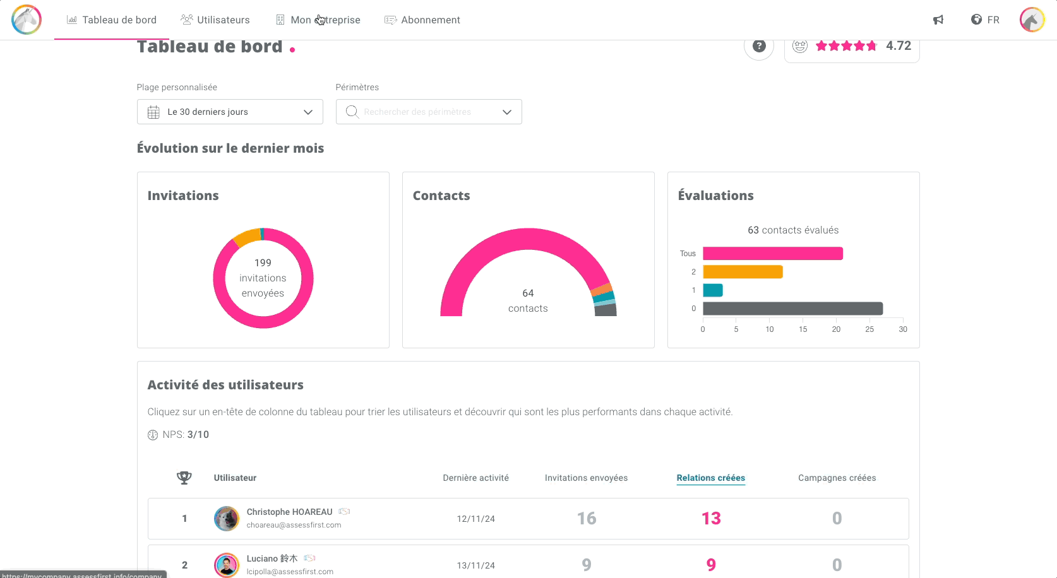This screenshot has height=578, width=1057.
Task: Open the Utilisateurs tab
Action: click(215, 20)
